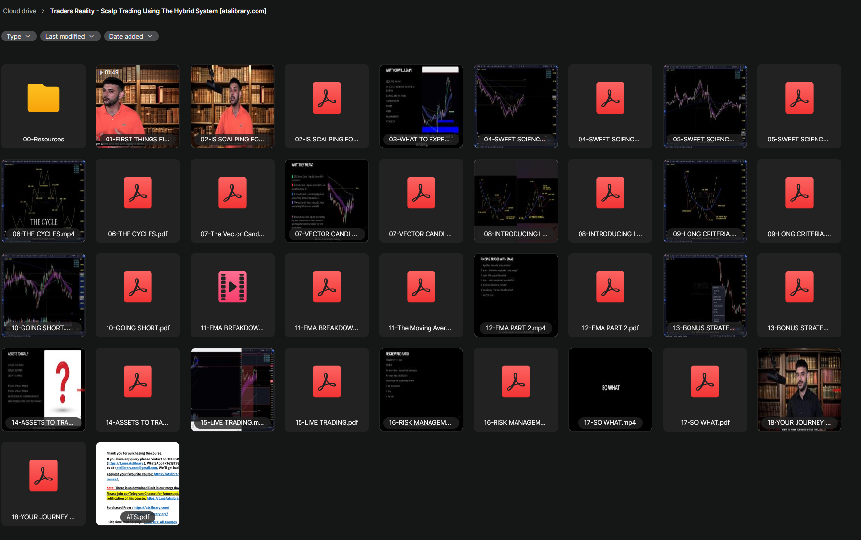Open the 17-SO WHAT.pdf icon
This screenshot has width=861, height=540.
click(x=705, y=381)
